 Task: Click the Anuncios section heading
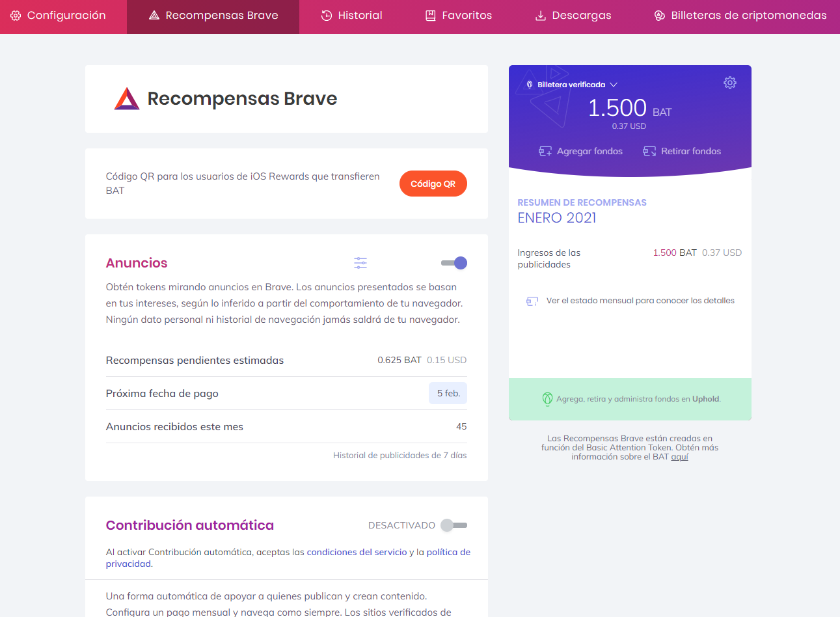pos(137,263)
